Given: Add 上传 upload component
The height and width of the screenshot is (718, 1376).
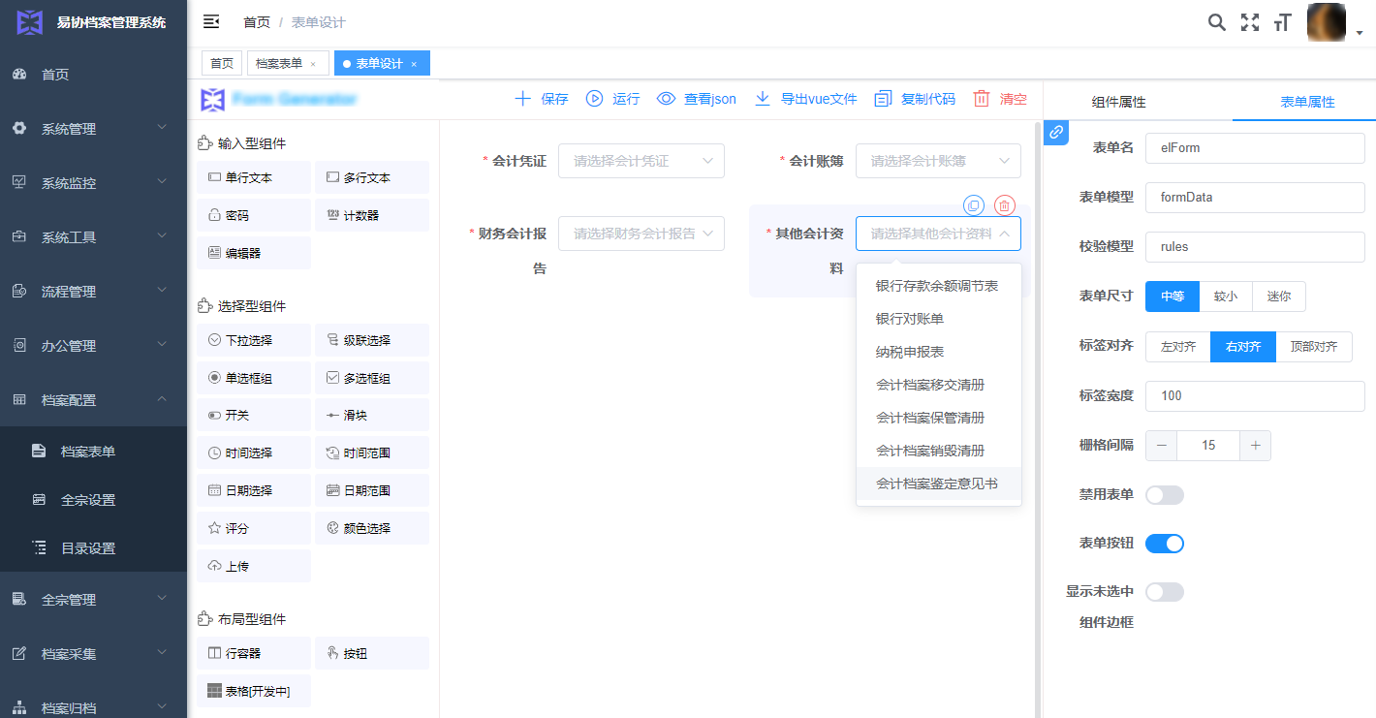Looking at the screenshot, I should tap(254, 566).
